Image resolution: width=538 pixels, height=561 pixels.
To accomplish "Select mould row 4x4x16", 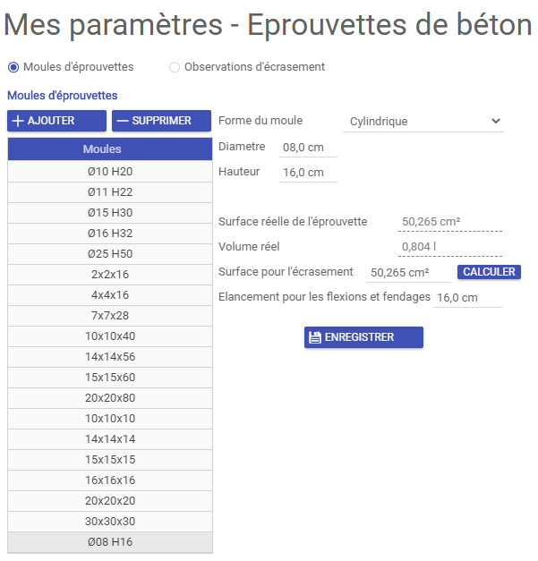I will (110, 294).
